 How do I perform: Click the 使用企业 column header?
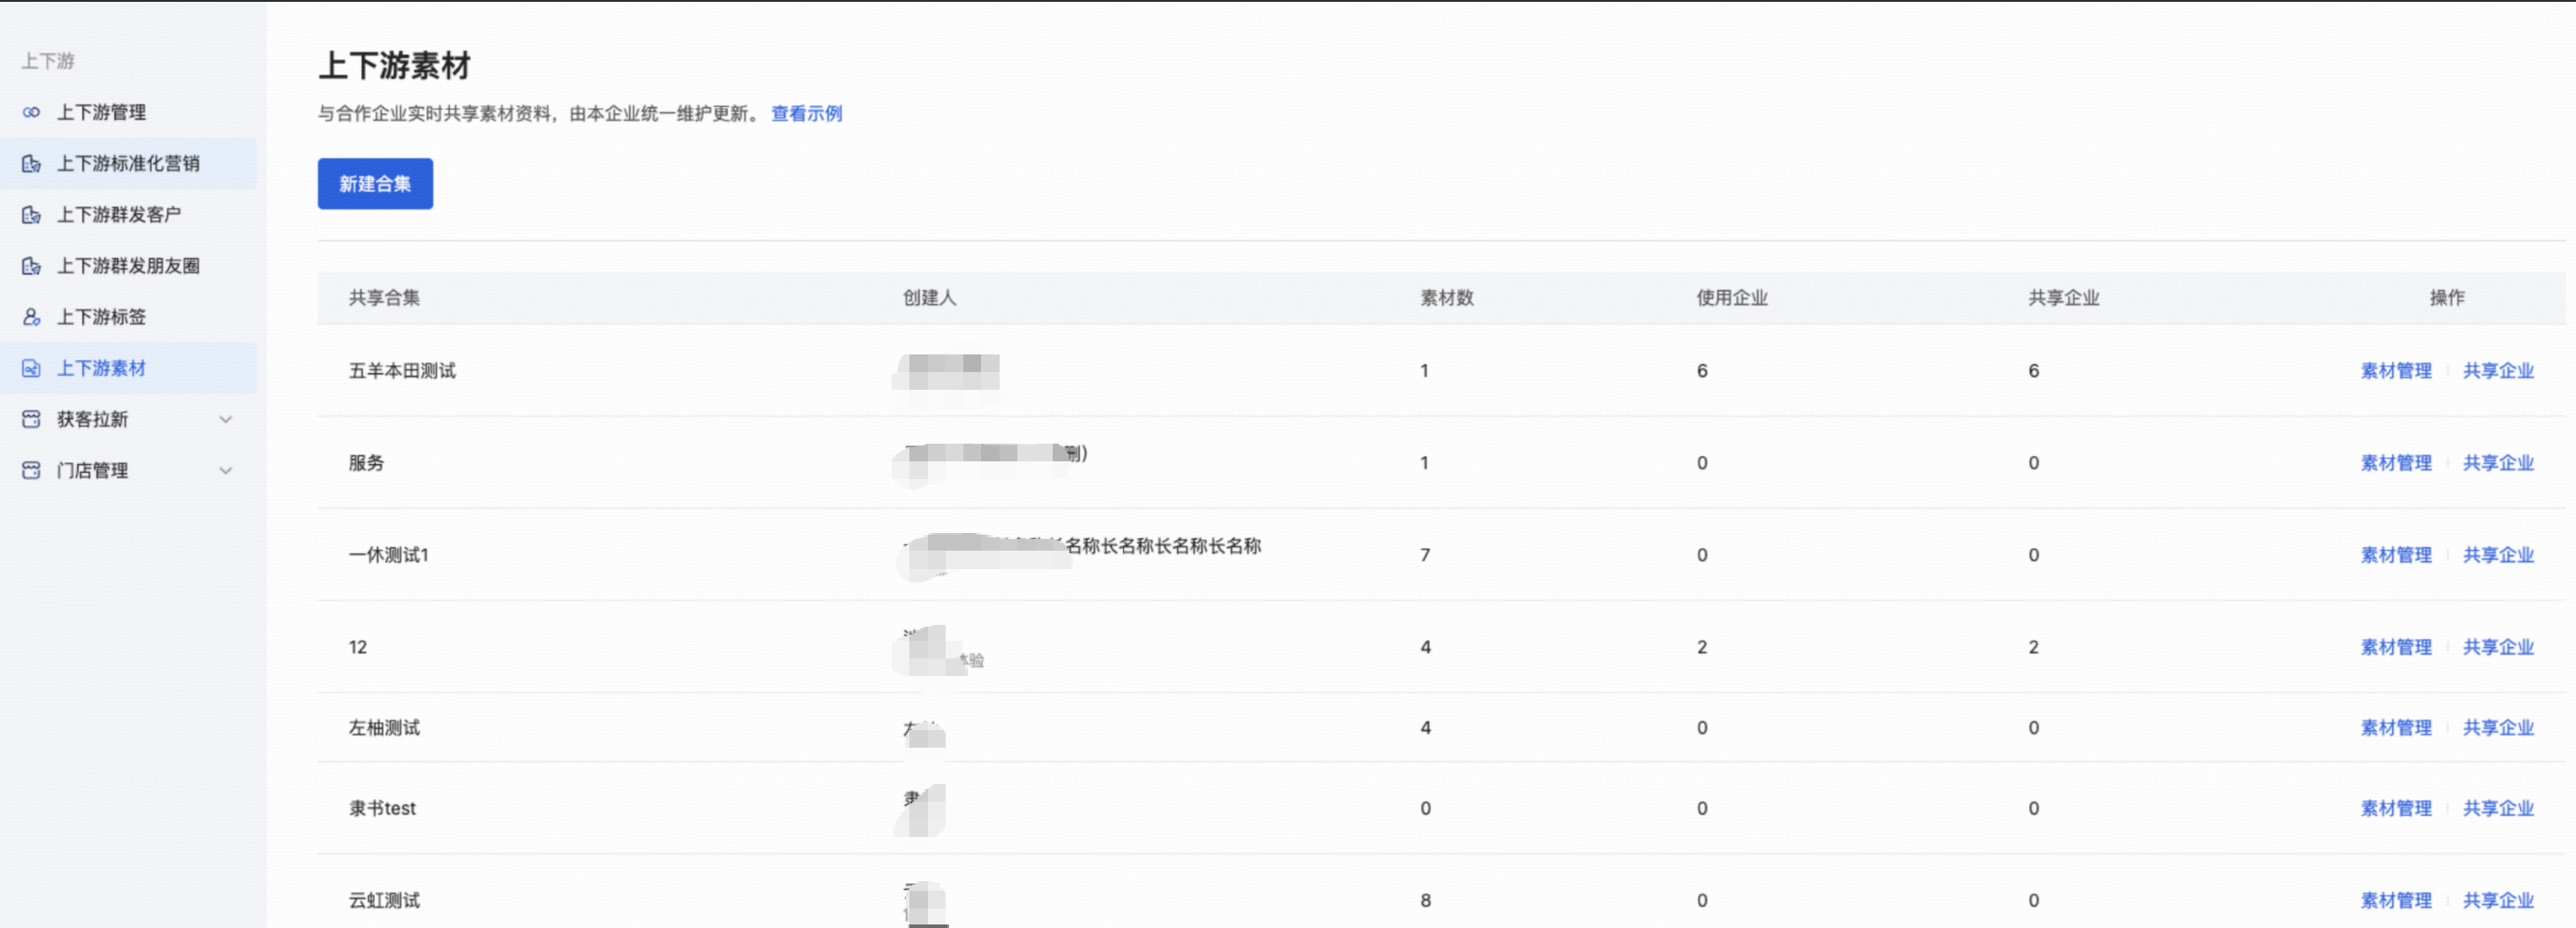click(x=1732, y=298)
